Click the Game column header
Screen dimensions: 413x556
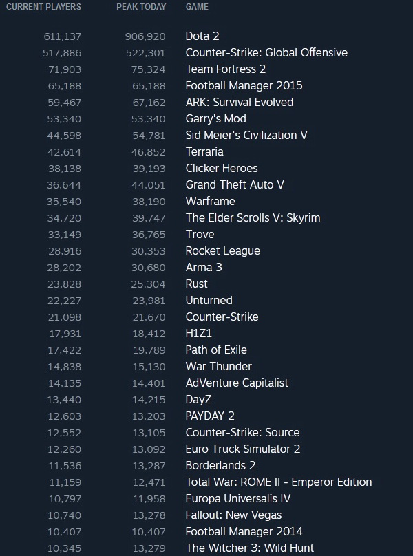pyautogui.click(x=197, y=7)
